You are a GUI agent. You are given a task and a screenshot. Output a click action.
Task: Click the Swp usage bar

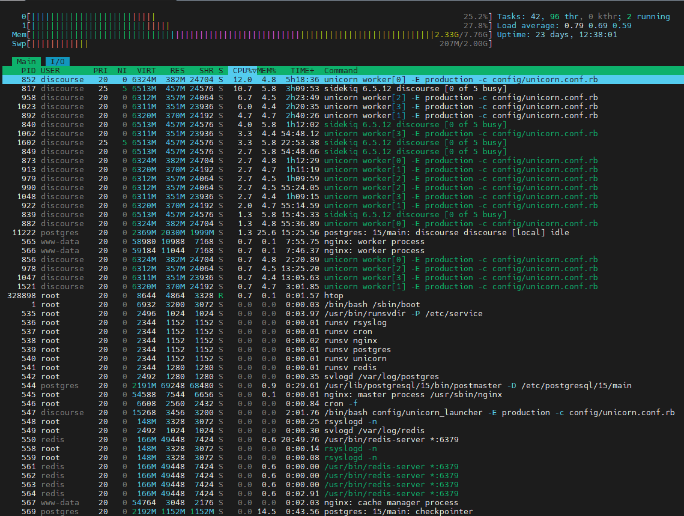[252, 44]
